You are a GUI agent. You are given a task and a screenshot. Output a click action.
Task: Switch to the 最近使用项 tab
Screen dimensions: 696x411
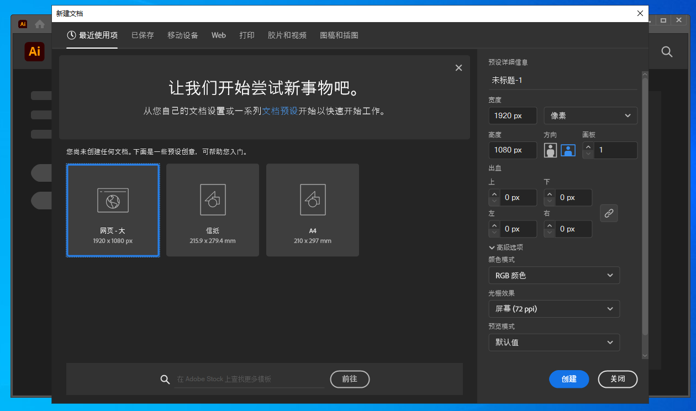pyautogui.click(x=92, y=35)
